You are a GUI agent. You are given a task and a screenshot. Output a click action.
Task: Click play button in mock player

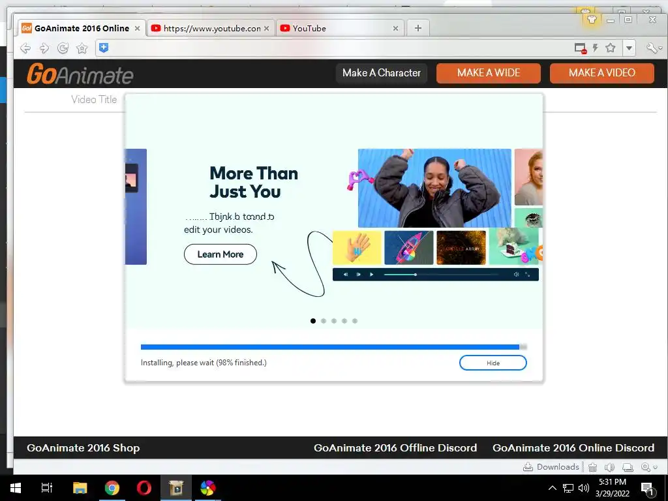tap(371, 275)
